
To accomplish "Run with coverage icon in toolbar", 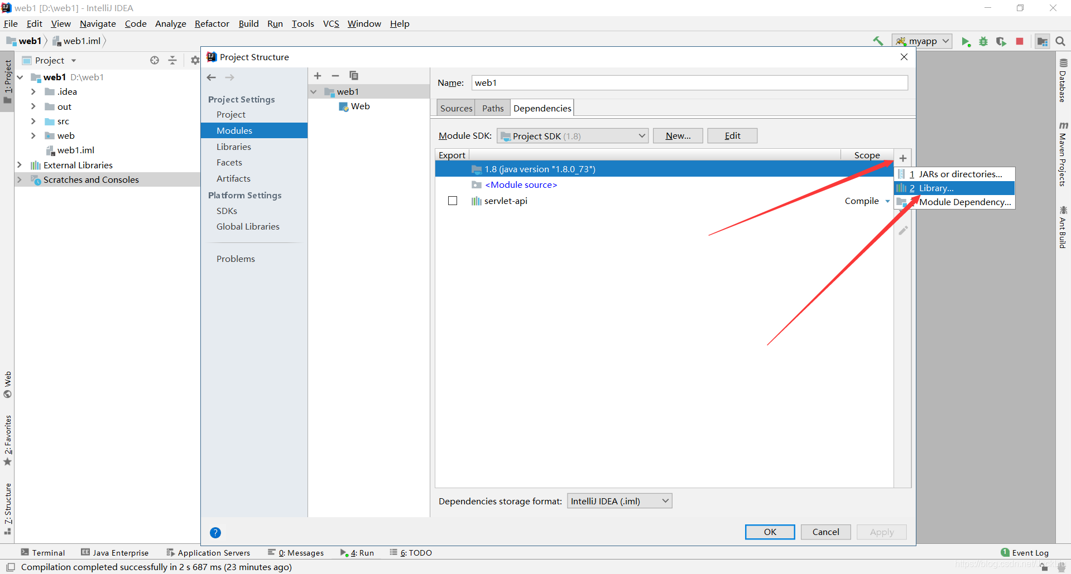I will 1001,41.
